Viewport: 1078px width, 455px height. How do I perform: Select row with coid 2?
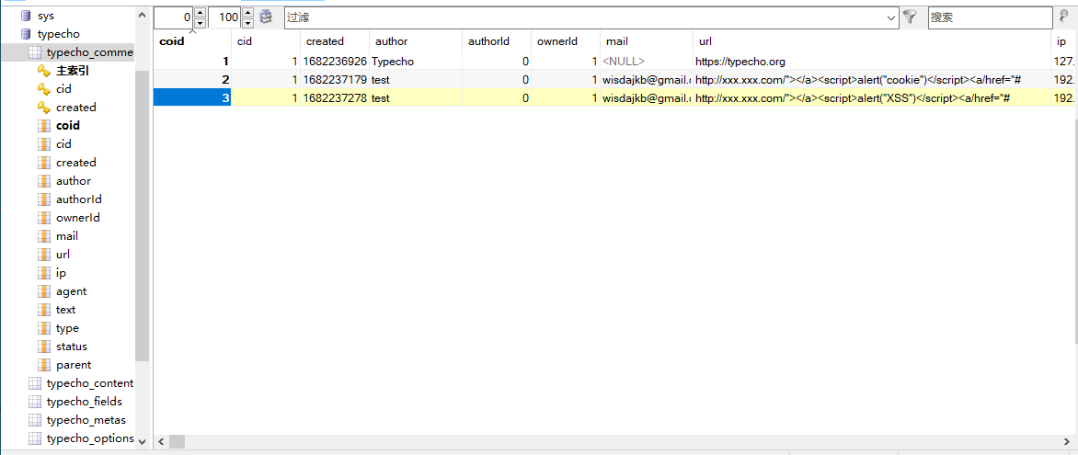pyautogui.click(x=192, y=80)
